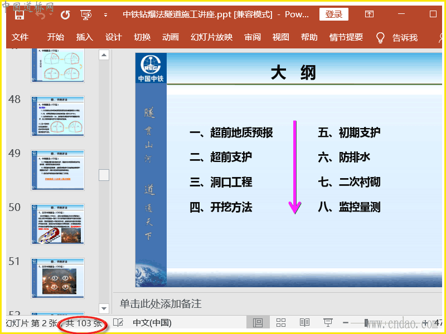Click the spell check icon in status bar
Image resolution: width=446 pixels, height=334 pixels.
click(118, 323)
